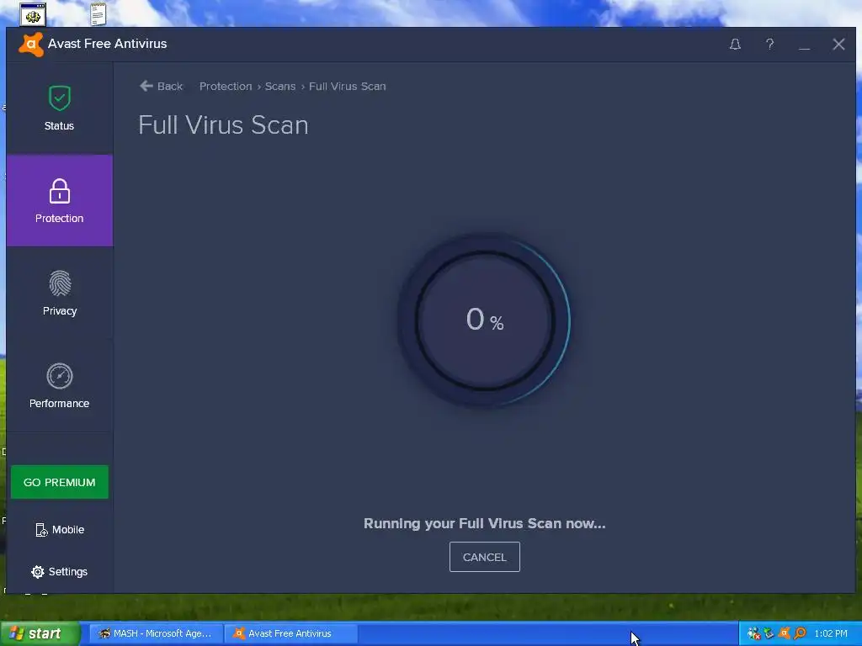This screenshot has height=646, width=862.
Task: Open the Performance gauge icon
Action: pos(60,376)
